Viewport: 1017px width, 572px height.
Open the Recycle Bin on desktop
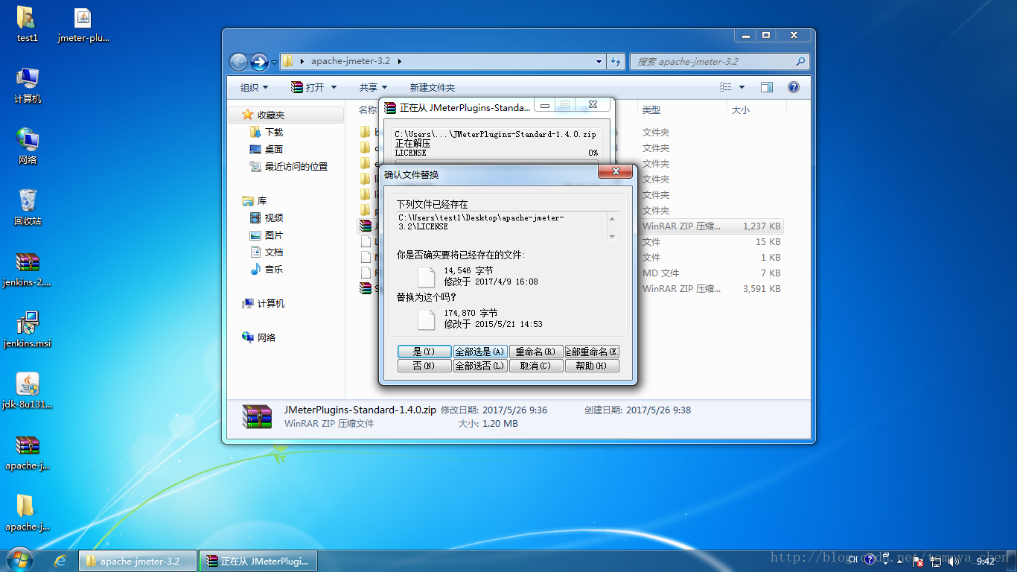tap(28, 208)
